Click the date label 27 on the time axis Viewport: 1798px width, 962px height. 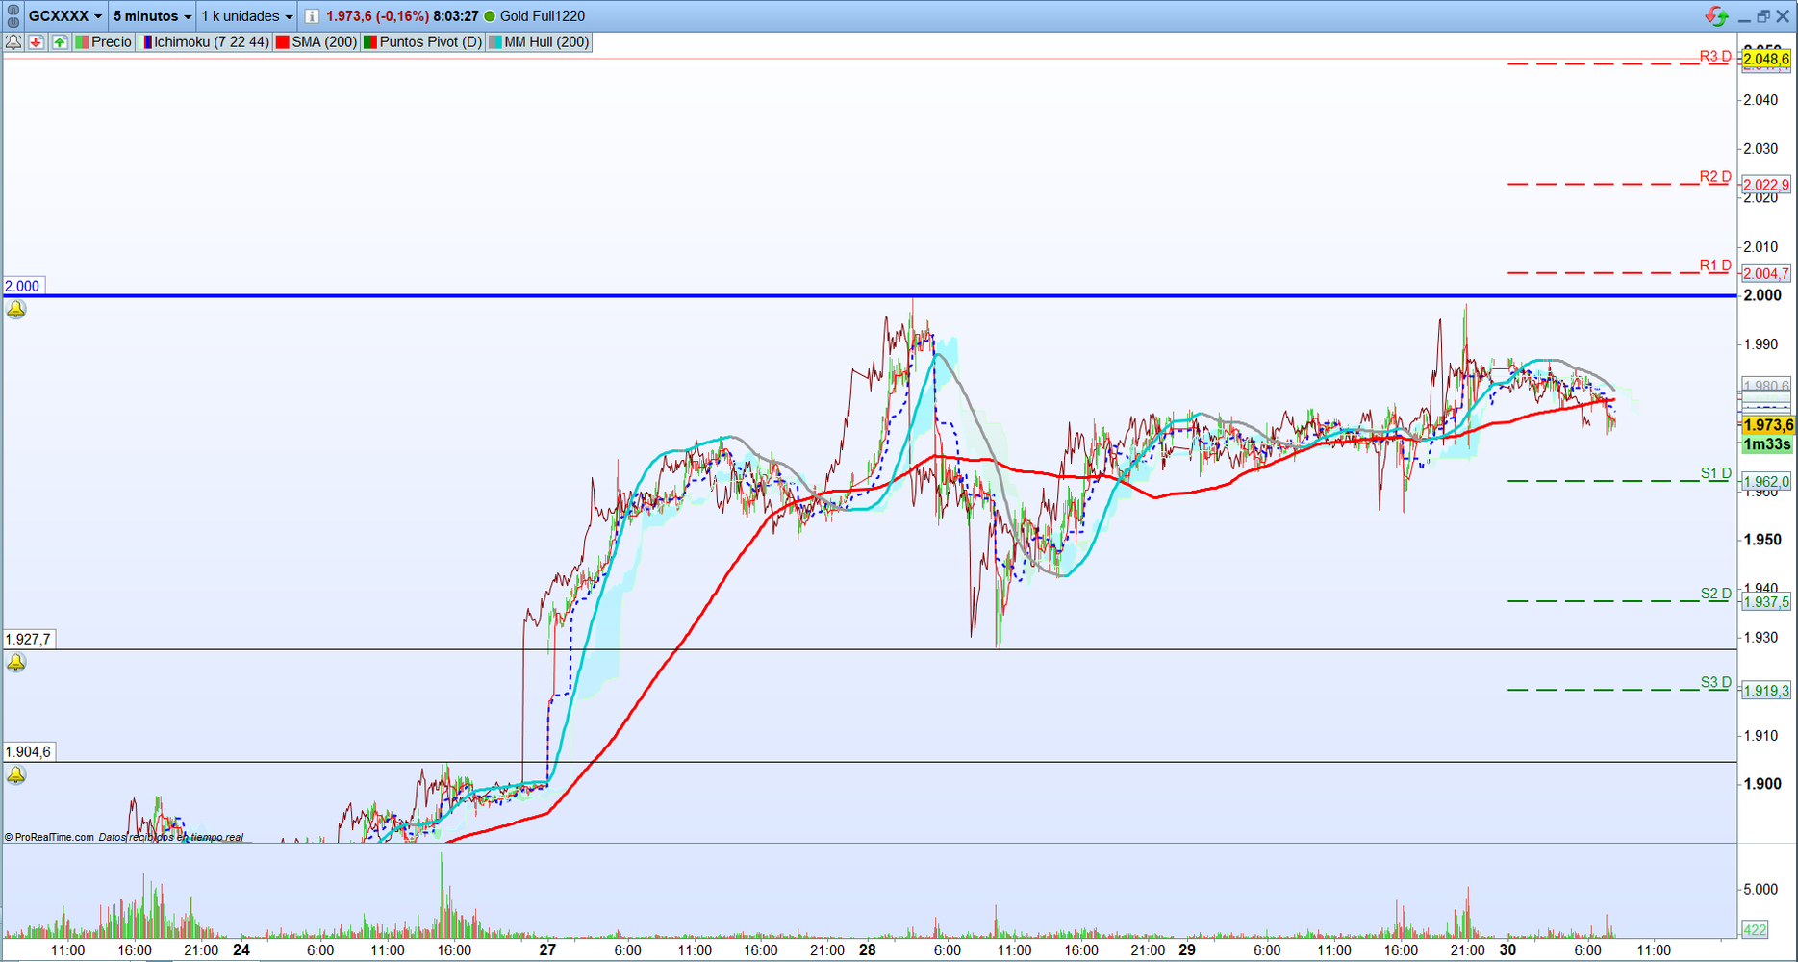[547, 950]
